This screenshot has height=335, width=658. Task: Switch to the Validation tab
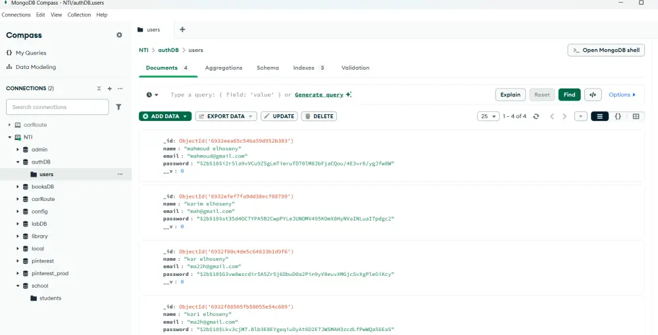click(355, 68)
